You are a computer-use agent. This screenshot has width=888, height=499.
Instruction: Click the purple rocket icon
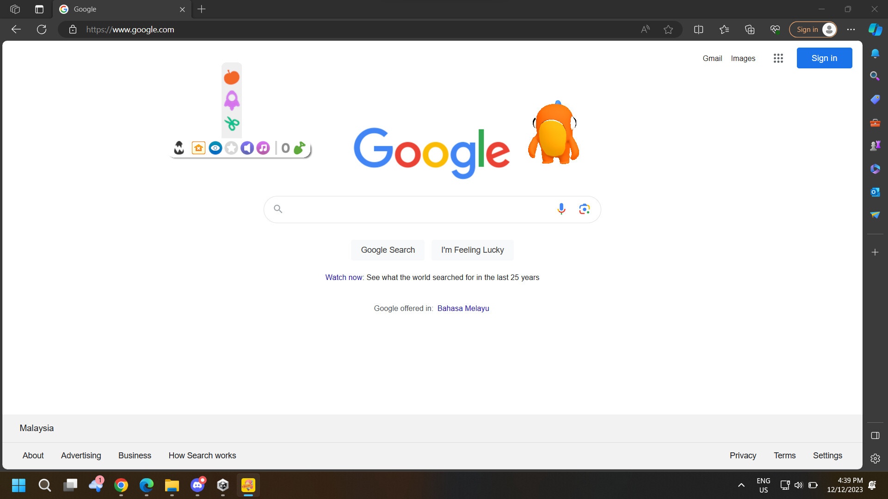(232, 100)
